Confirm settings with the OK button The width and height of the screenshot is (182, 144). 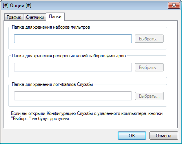coord(132,135)
